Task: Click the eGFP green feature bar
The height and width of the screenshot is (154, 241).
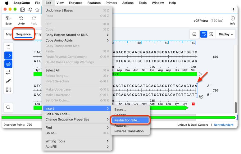Action: point(155,74)
